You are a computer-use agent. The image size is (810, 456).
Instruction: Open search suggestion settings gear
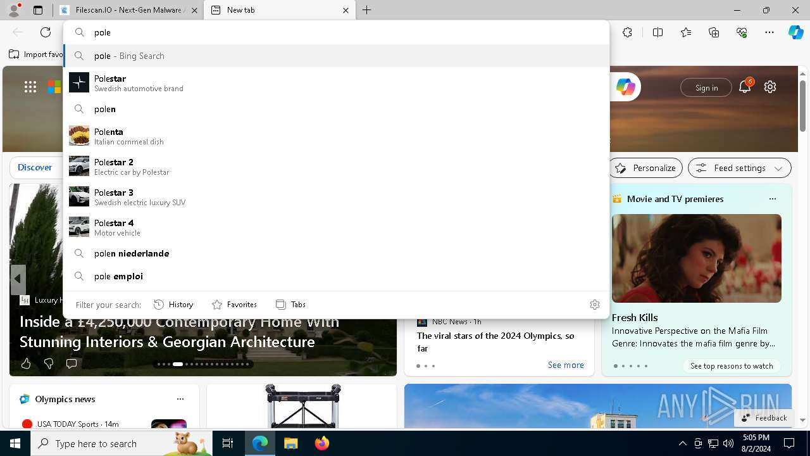point(595,305)
